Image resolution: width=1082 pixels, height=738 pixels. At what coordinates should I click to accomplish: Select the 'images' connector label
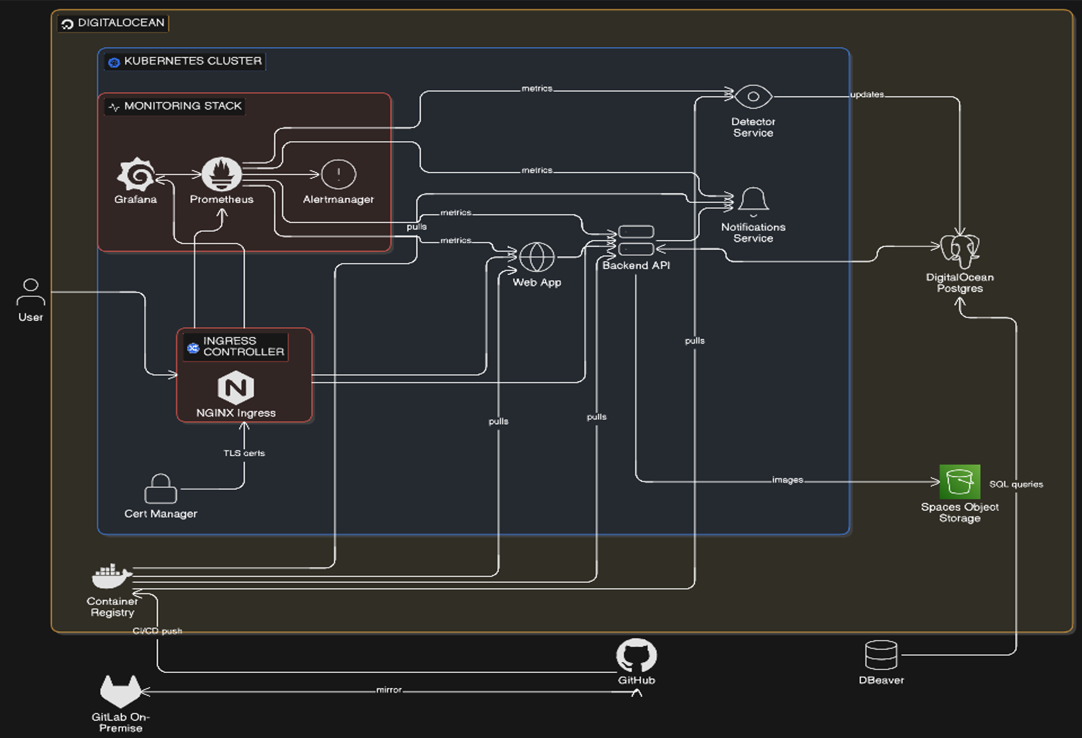[x=788, y=480]
